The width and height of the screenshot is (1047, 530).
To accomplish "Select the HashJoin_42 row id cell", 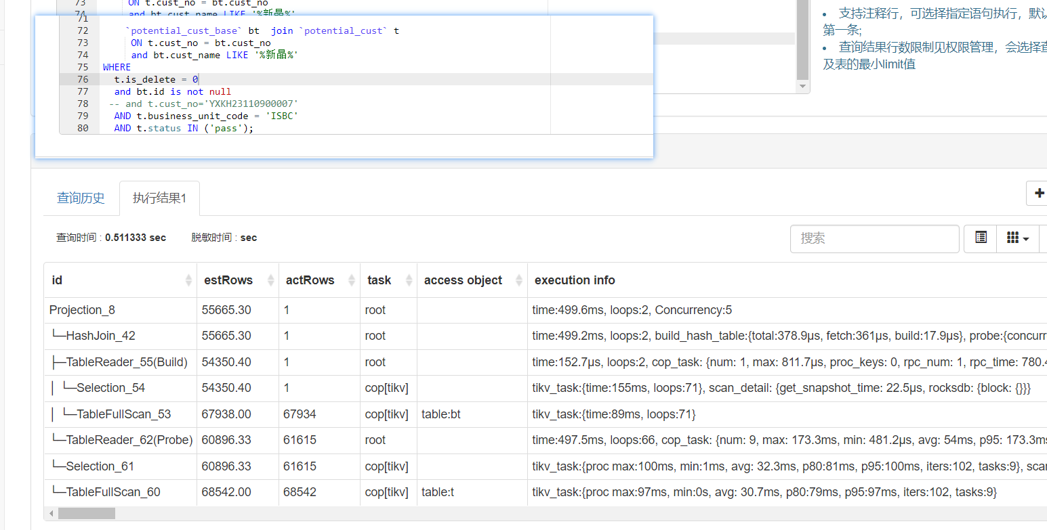I will 100,336.
